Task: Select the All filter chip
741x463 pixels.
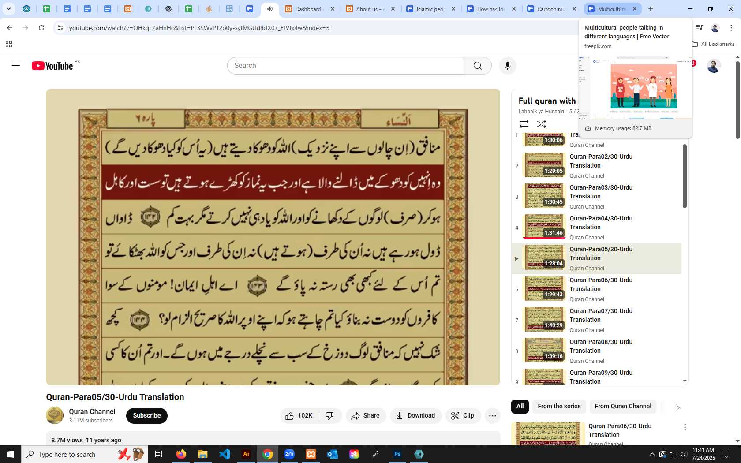Action: (520, 407)
